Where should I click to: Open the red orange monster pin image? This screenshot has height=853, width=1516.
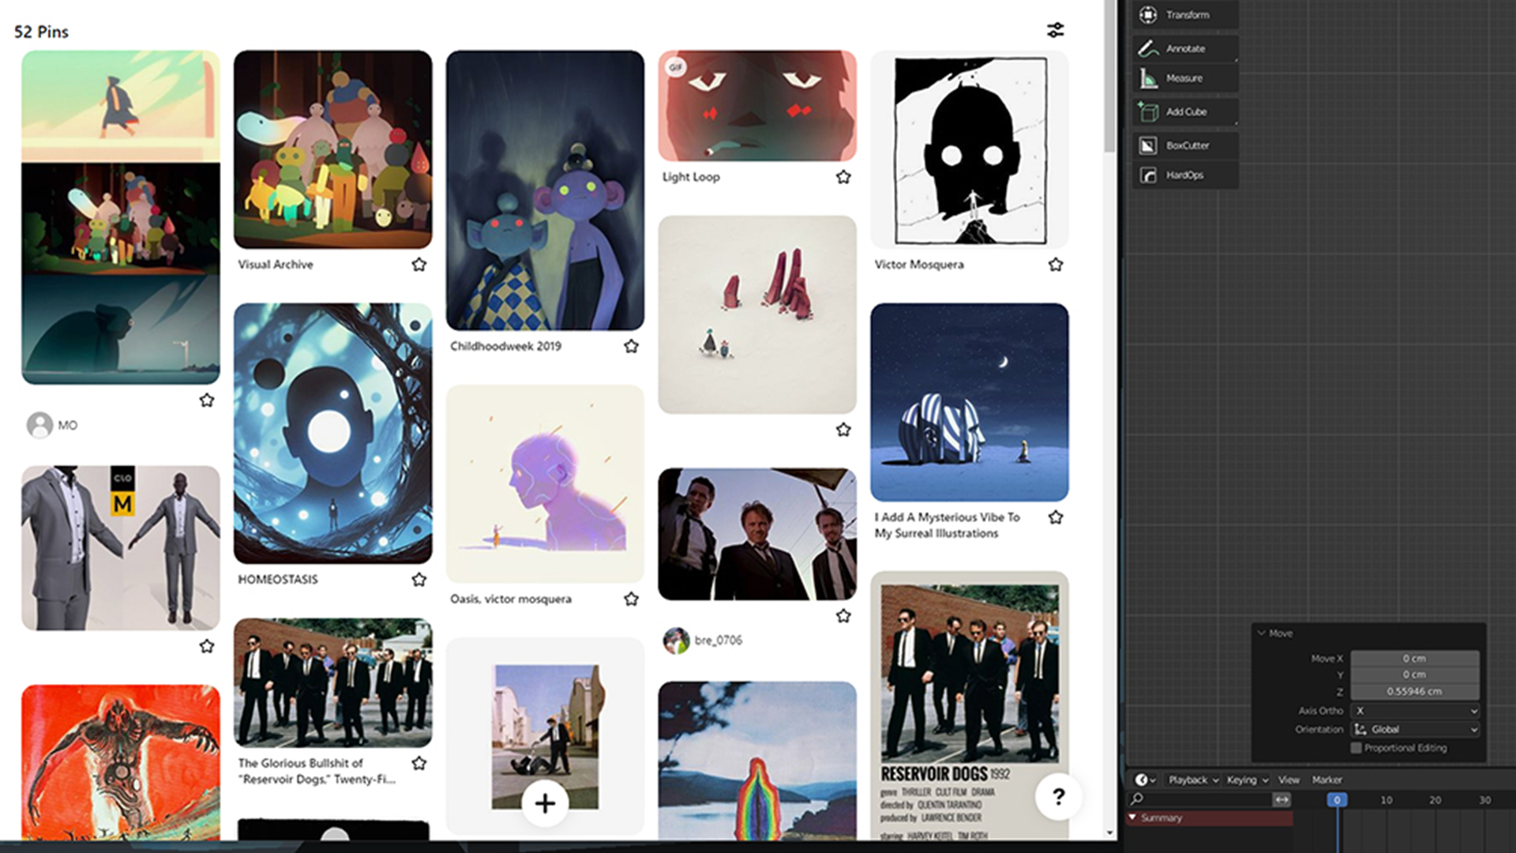pyautogui.click(x=120, y=762)
